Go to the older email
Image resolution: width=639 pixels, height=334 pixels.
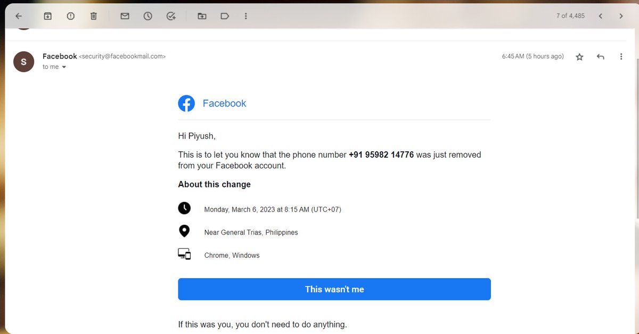pos(621,16)
